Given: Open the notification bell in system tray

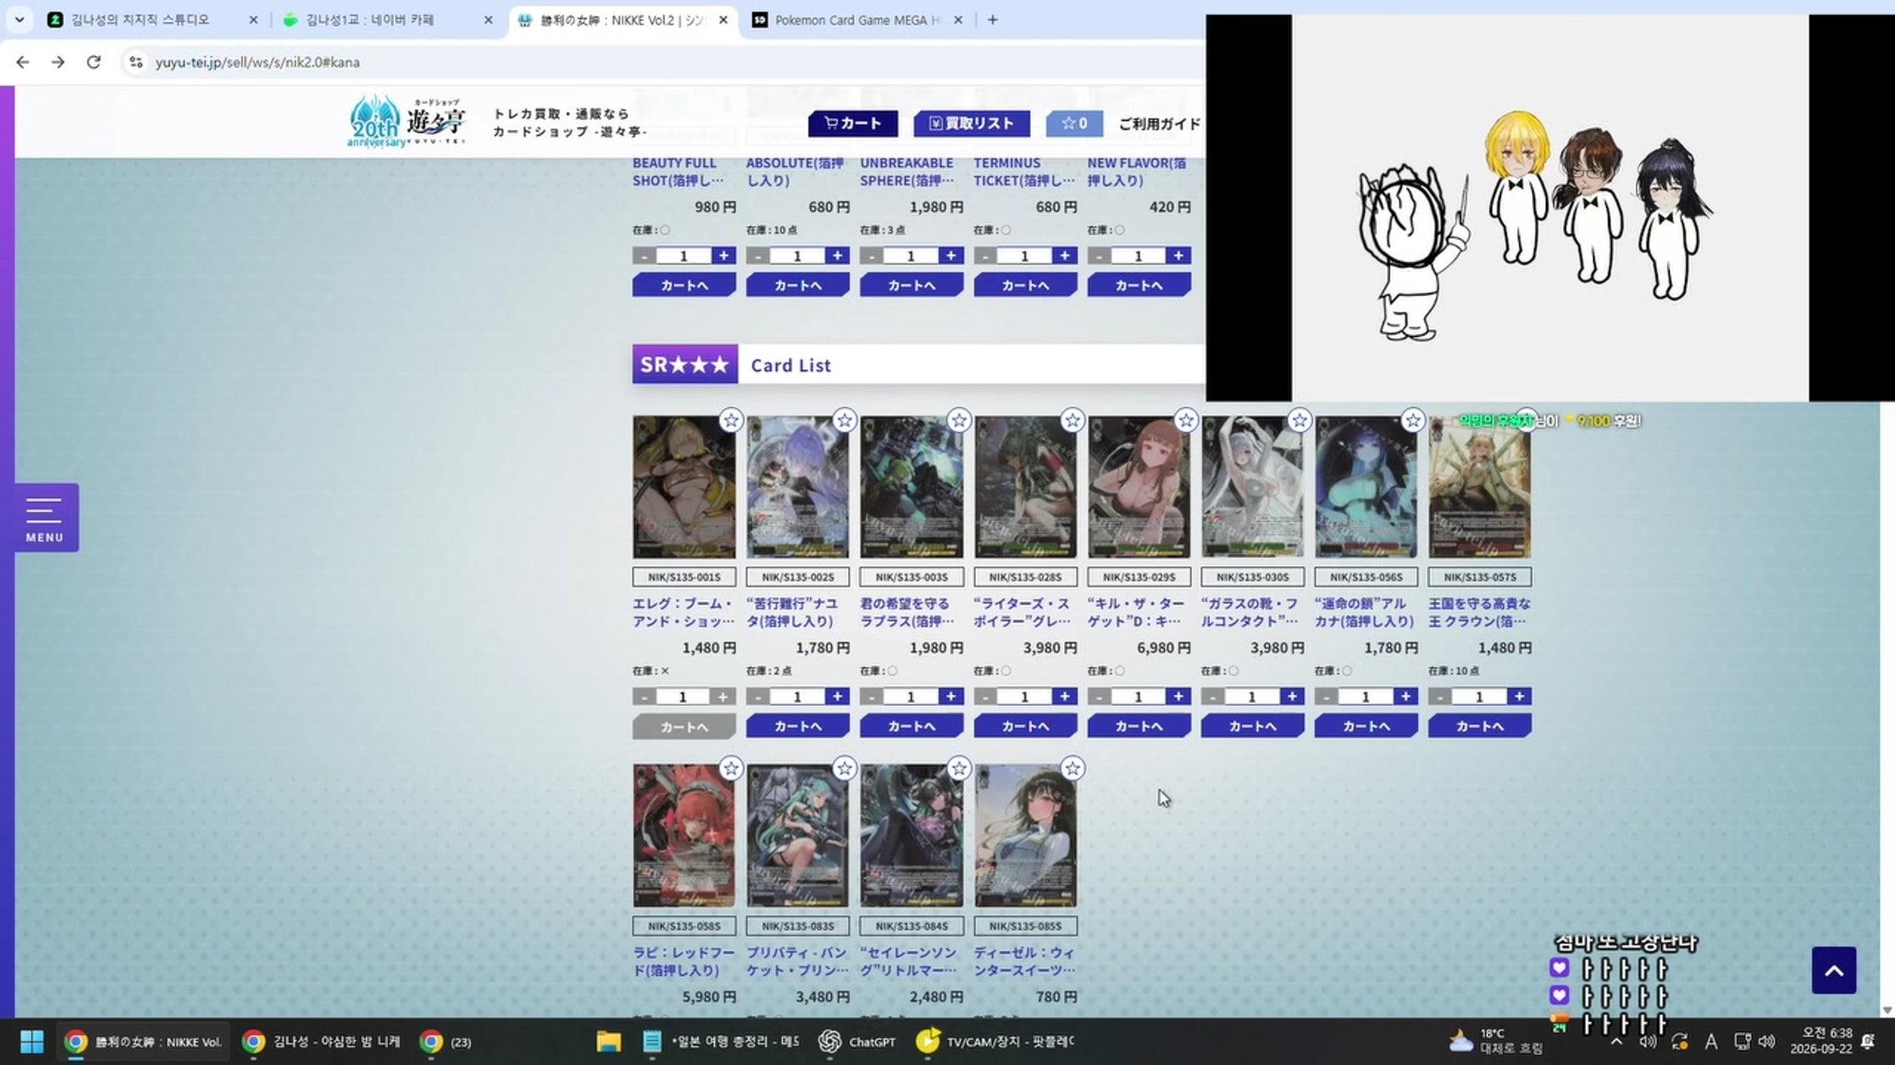Looking at the screenshot, I should tap(1868, 1042).
